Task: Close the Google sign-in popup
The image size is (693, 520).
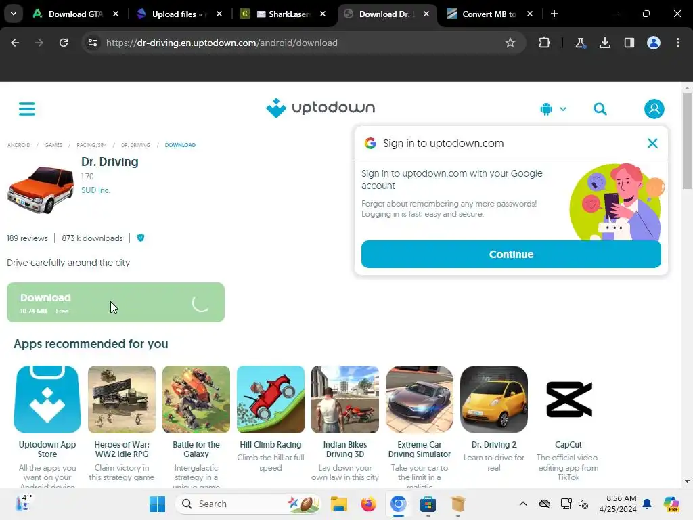Action: coord(652,144)
